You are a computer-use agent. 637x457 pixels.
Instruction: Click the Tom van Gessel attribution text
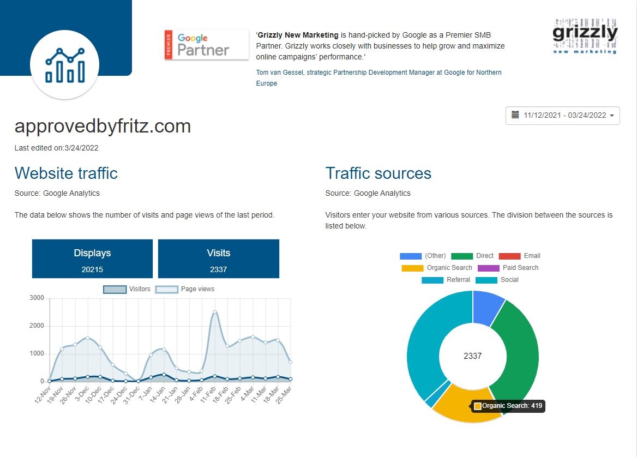tap(378, 77)
